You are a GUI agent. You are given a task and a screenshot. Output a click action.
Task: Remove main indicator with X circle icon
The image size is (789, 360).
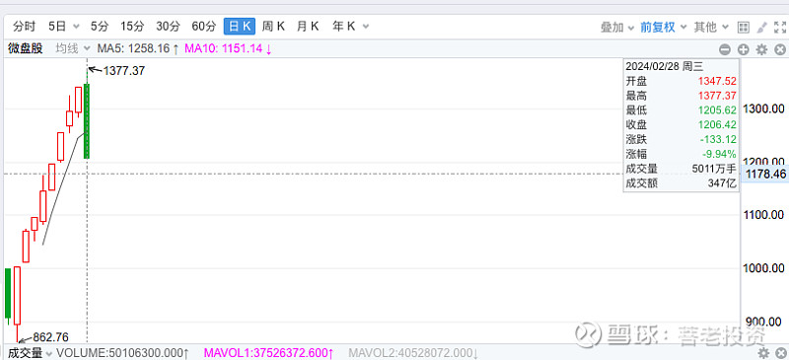pyautogui.click(x=780, y=49)
